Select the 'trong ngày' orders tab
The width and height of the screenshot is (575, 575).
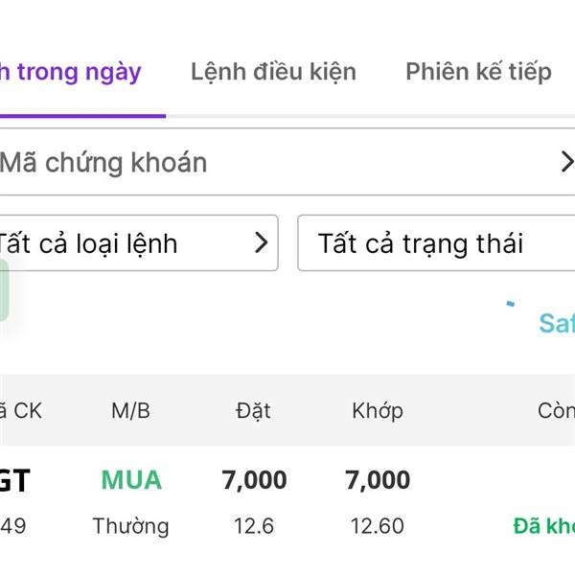pos(72,72)
